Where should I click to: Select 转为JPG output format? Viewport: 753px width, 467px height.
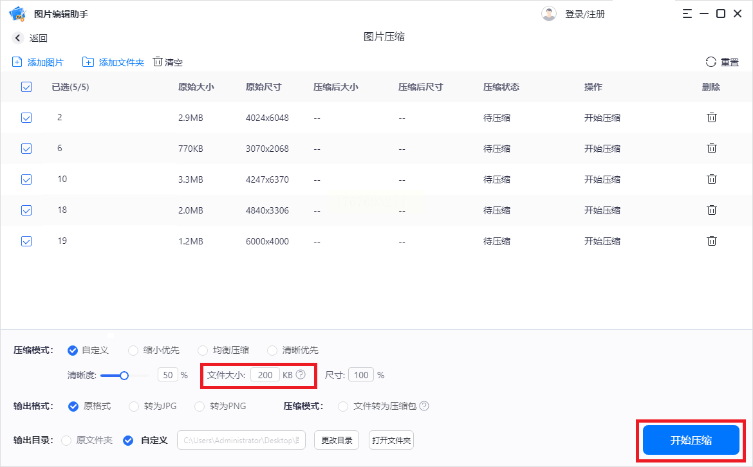click(133, 407)
